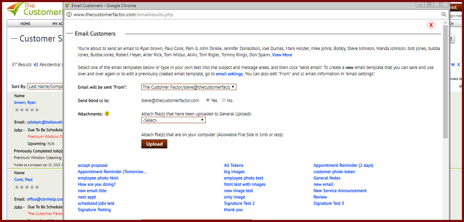Screen dimensions: 464x222
Task: Filter customers by letter X in background
Action: [x=458, y=65]
